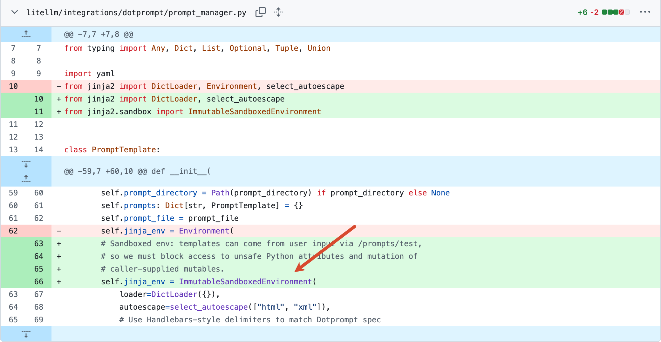Click the self.prompt_directory assignment line
The width and height of the screenshot is (661, 342).
pos(275,193)
